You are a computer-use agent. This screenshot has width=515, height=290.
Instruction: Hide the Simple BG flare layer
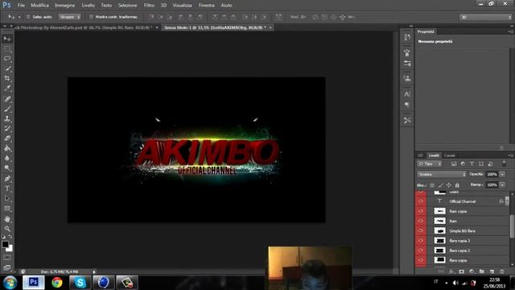point(420,231)
